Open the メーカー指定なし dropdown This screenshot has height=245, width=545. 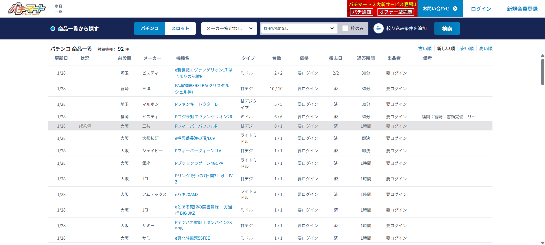coord(229,28)
